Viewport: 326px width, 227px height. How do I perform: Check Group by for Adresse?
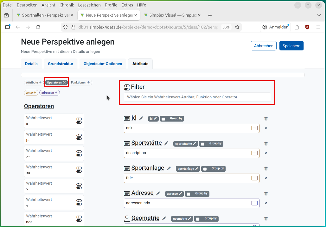point(189,194)
